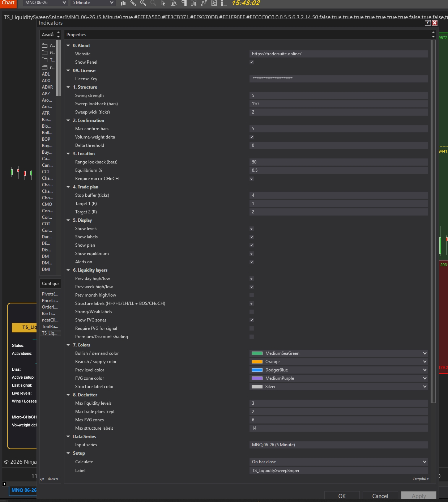Open FVG zone color MediumPurple picker
Viewport: 448px width, 502px height.
[339, 378]
